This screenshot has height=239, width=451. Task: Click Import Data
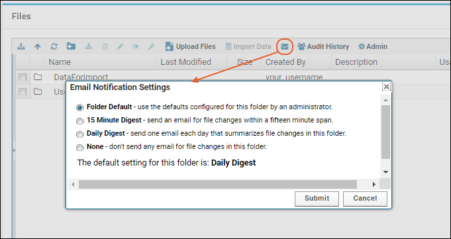248,46
